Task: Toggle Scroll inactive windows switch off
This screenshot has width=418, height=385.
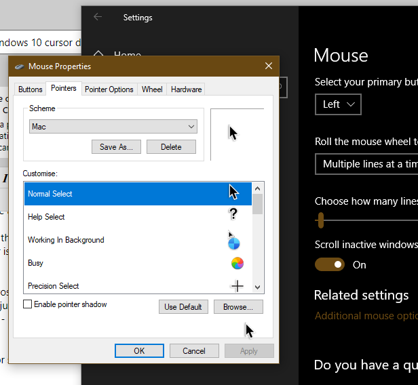Action: (x=330, y=264)
